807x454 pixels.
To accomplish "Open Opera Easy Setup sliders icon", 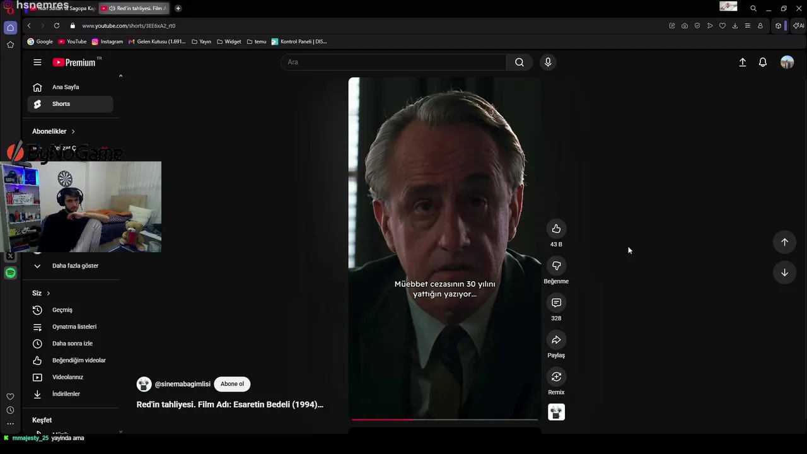I will pos(748,26).
